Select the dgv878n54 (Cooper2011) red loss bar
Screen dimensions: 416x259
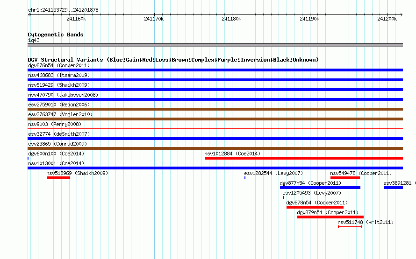315,207
